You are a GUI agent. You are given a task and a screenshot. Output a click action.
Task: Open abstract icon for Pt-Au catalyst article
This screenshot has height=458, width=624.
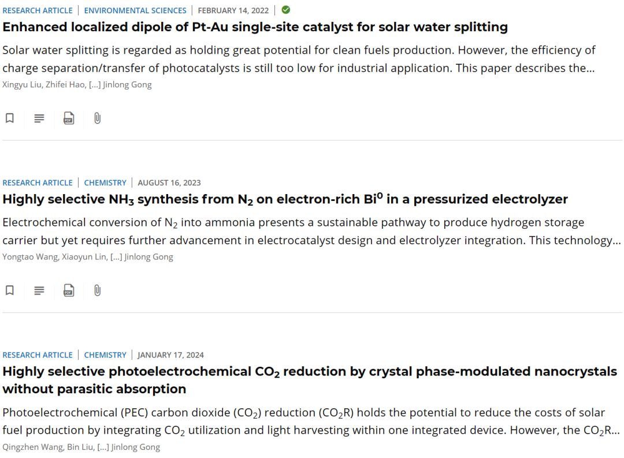point(39,118)
